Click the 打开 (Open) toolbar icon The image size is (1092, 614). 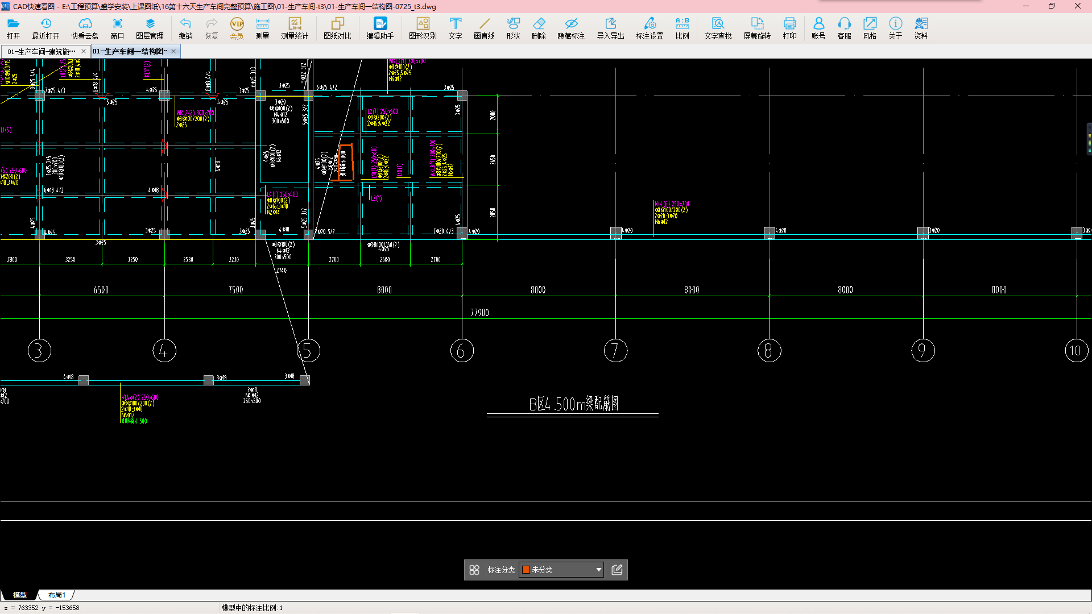(13, 28)
